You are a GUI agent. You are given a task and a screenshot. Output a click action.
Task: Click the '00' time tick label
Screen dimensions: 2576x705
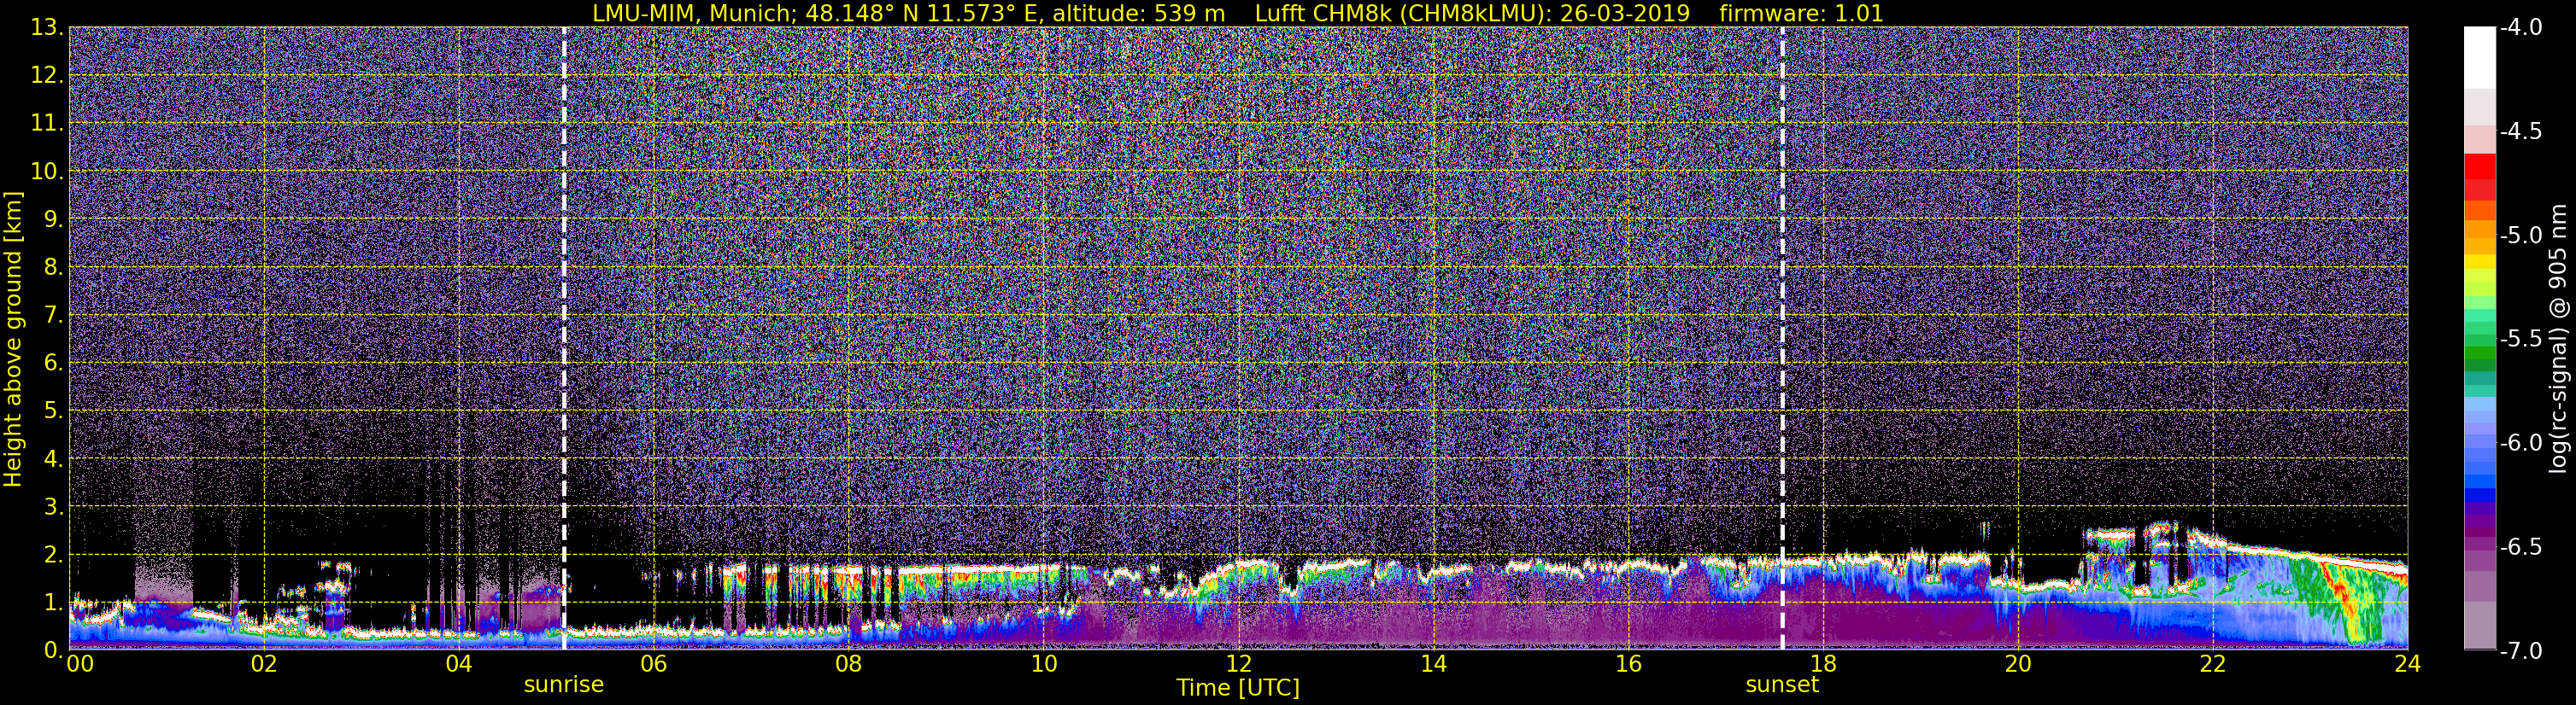coord(80,665)
